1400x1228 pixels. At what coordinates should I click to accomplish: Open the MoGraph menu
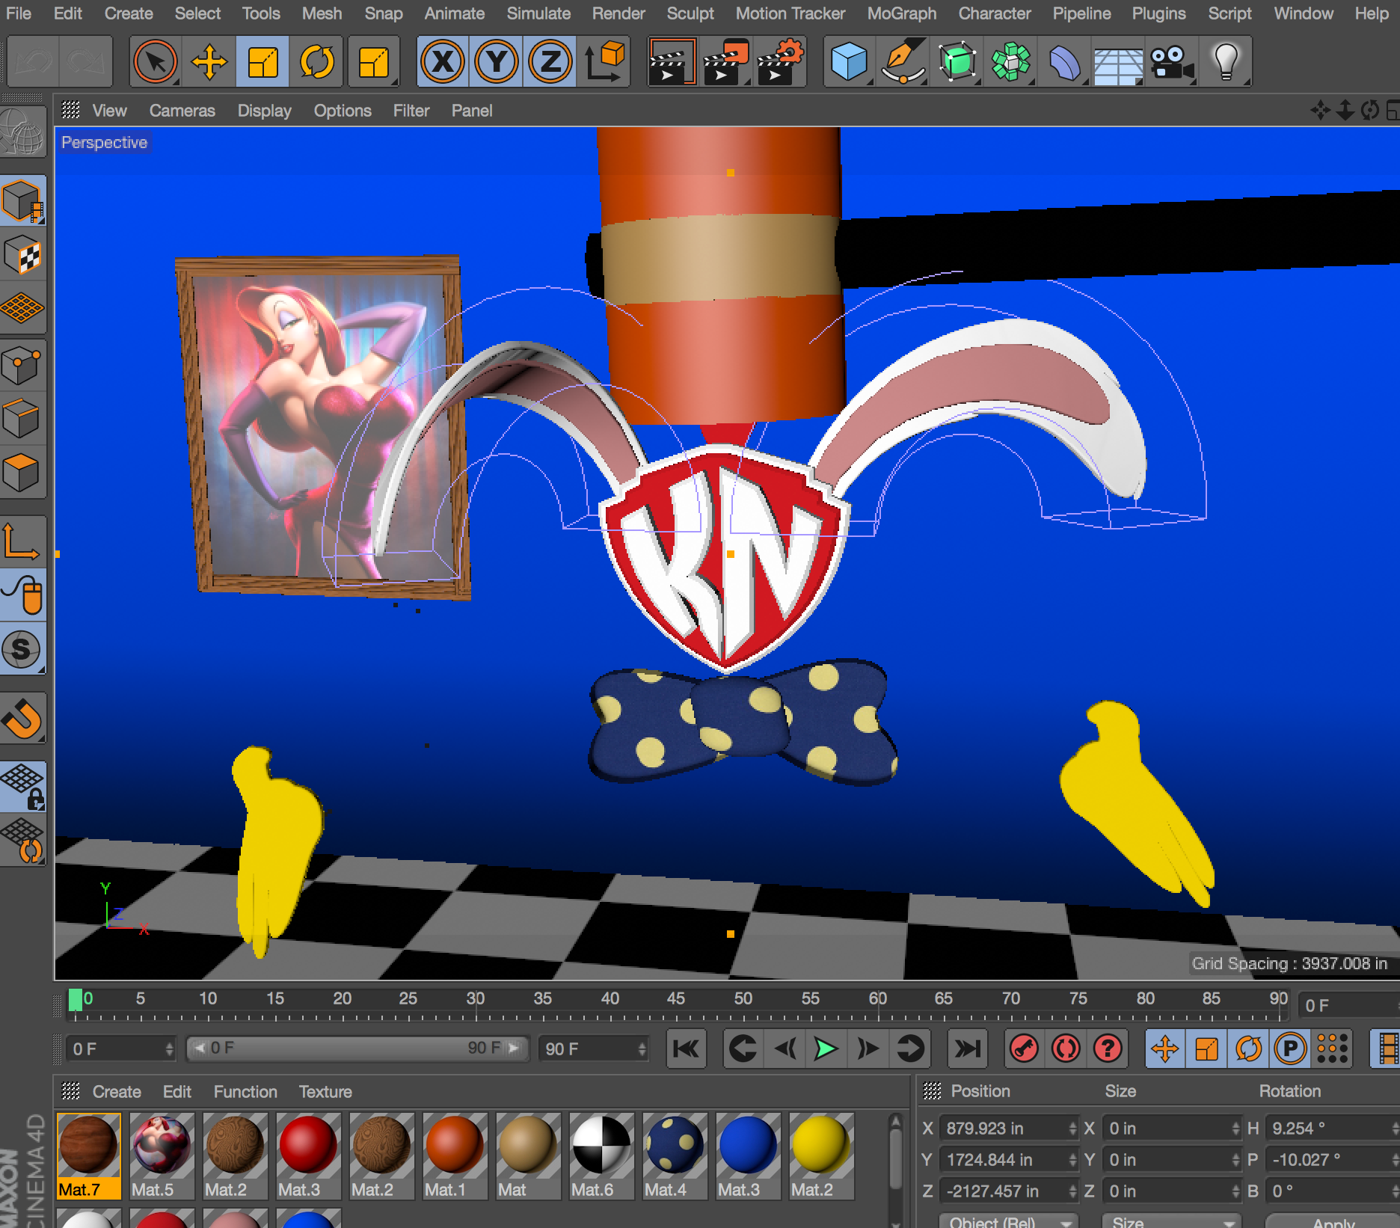902,13
